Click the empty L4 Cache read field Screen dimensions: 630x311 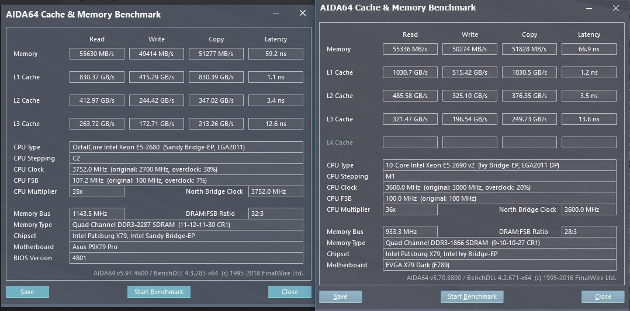[410, 142]
